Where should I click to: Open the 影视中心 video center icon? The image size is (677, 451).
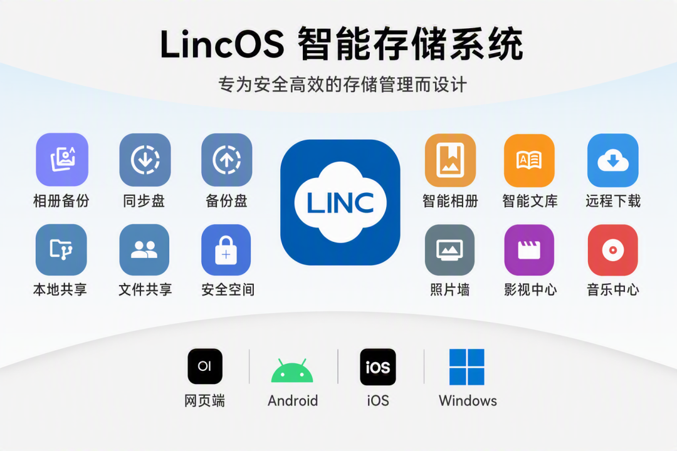pos(529,249)
